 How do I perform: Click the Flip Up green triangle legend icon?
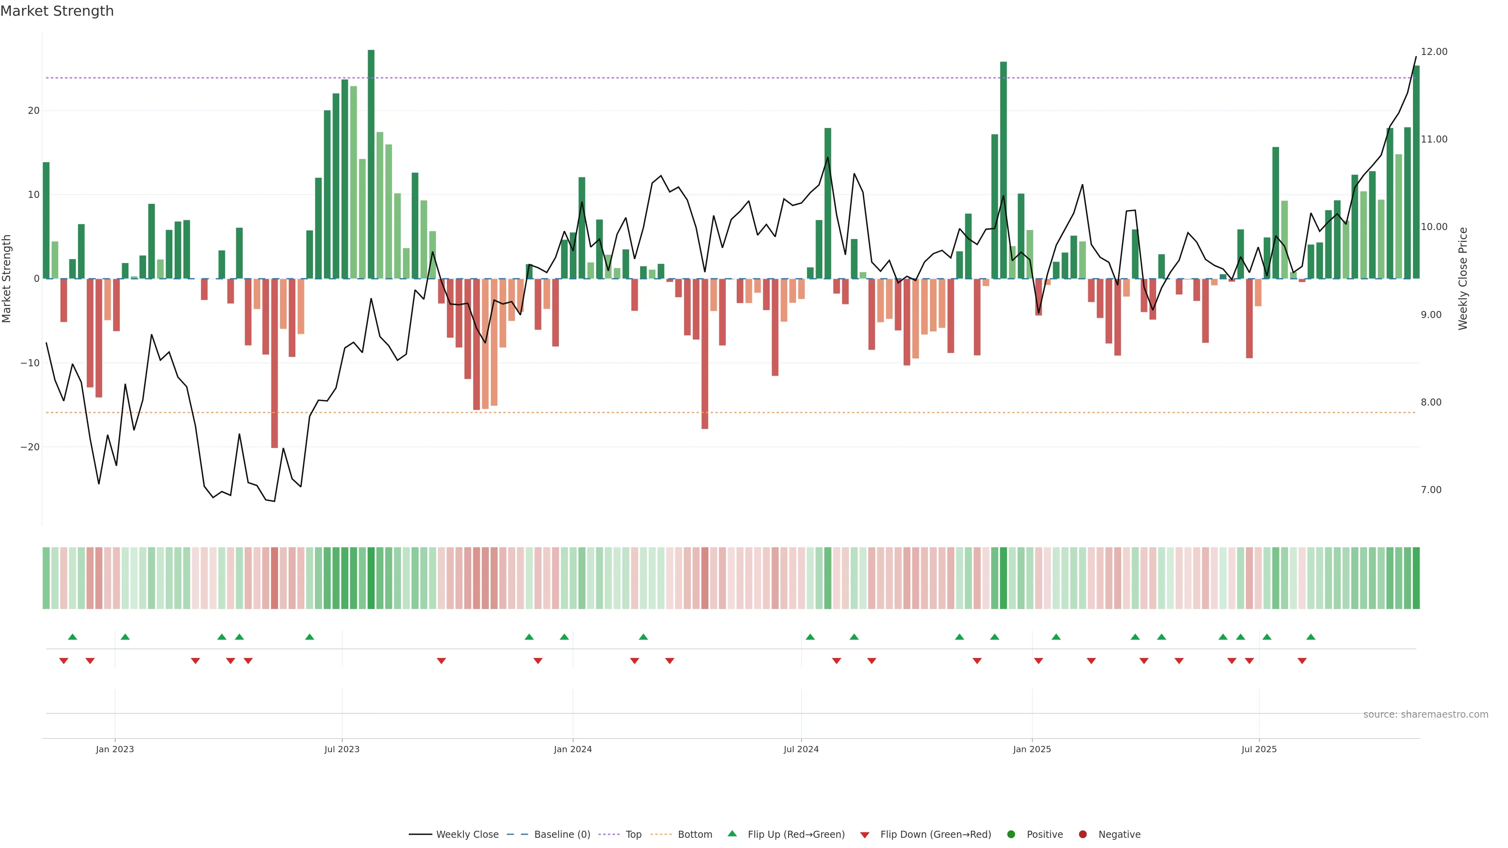[x=732, y=834]
